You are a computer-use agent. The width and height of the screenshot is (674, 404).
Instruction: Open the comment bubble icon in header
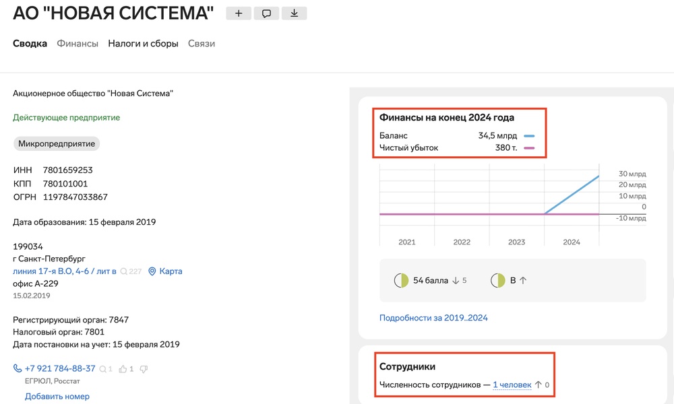(266, 13)
